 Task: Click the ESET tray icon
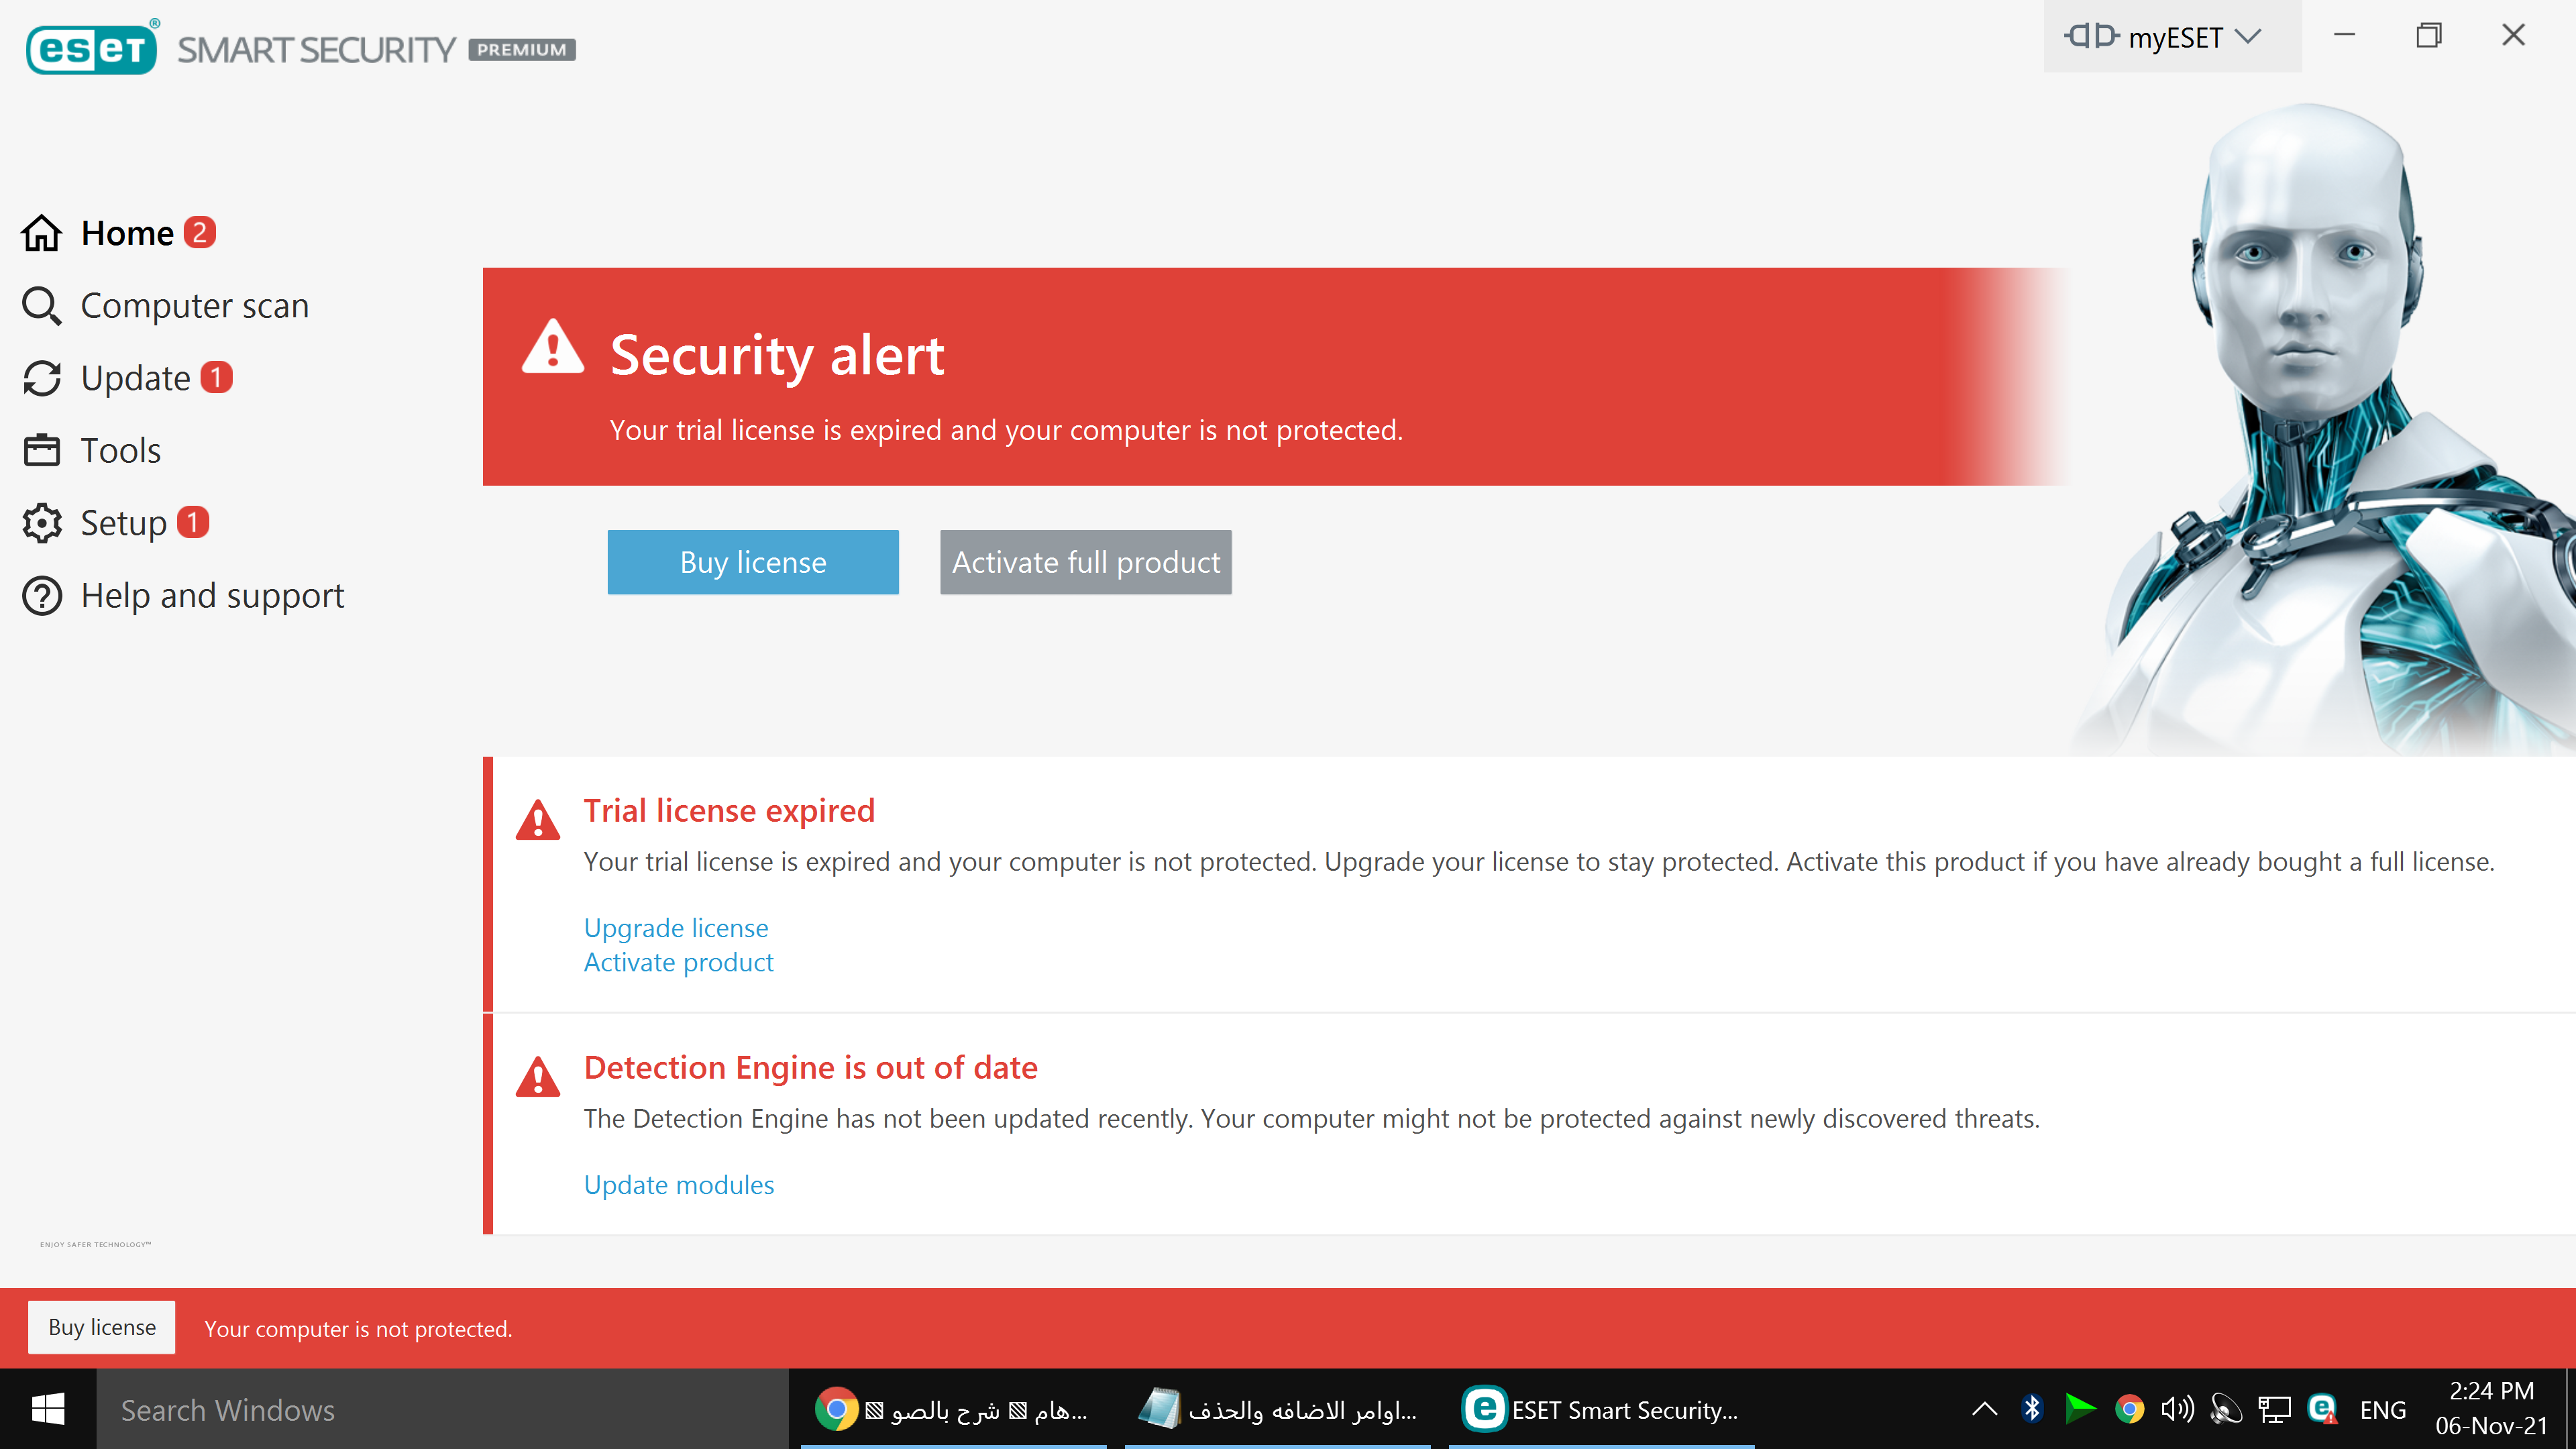[2322, 1409]
